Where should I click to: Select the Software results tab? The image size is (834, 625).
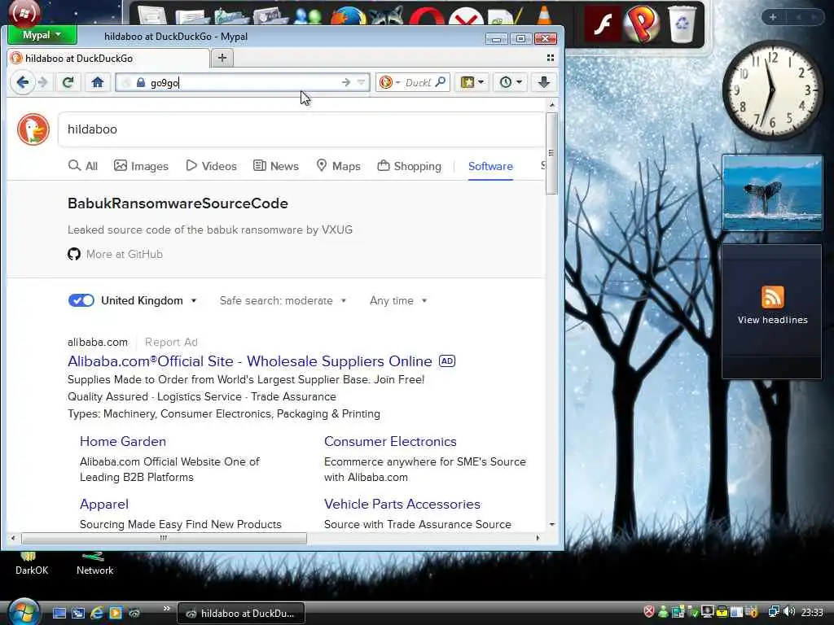coord(490,166)
